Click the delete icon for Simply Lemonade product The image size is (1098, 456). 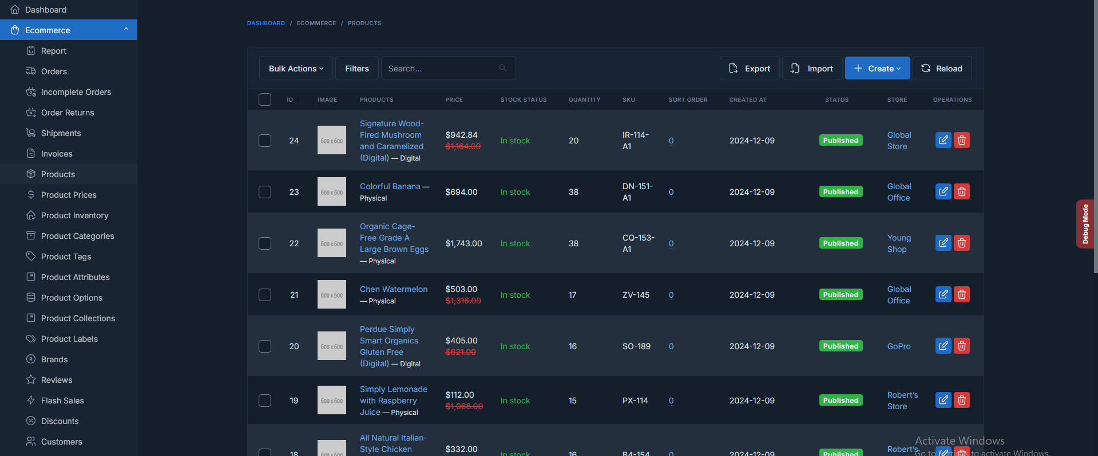click(962, 400)
